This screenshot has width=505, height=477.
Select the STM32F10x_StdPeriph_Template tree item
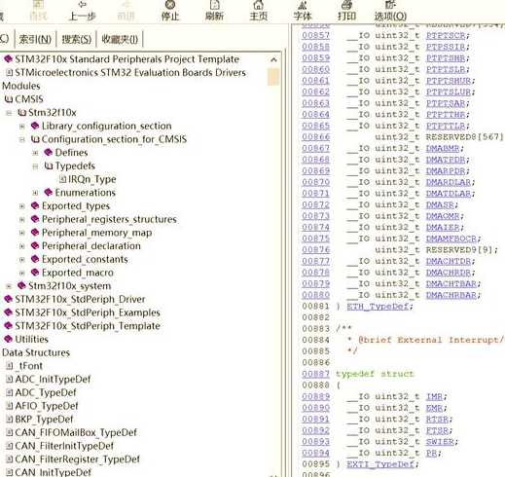(x=88, y=326)
